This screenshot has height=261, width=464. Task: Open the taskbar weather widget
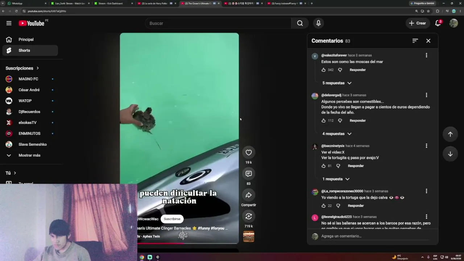click(400, 257)
